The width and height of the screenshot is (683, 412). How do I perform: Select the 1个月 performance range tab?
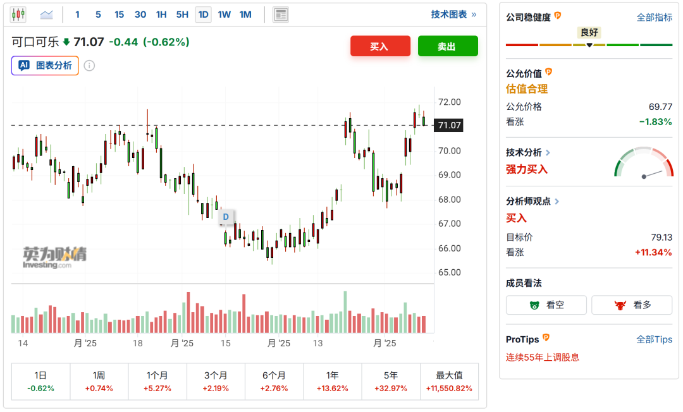pyautogui.click(x=158, y=382)
